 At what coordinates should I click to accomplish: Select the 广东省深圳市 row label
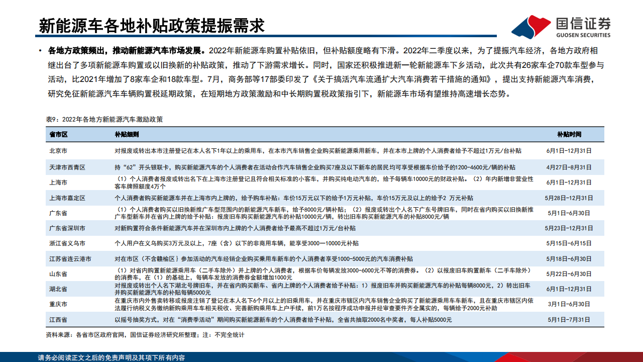(67, 228)
